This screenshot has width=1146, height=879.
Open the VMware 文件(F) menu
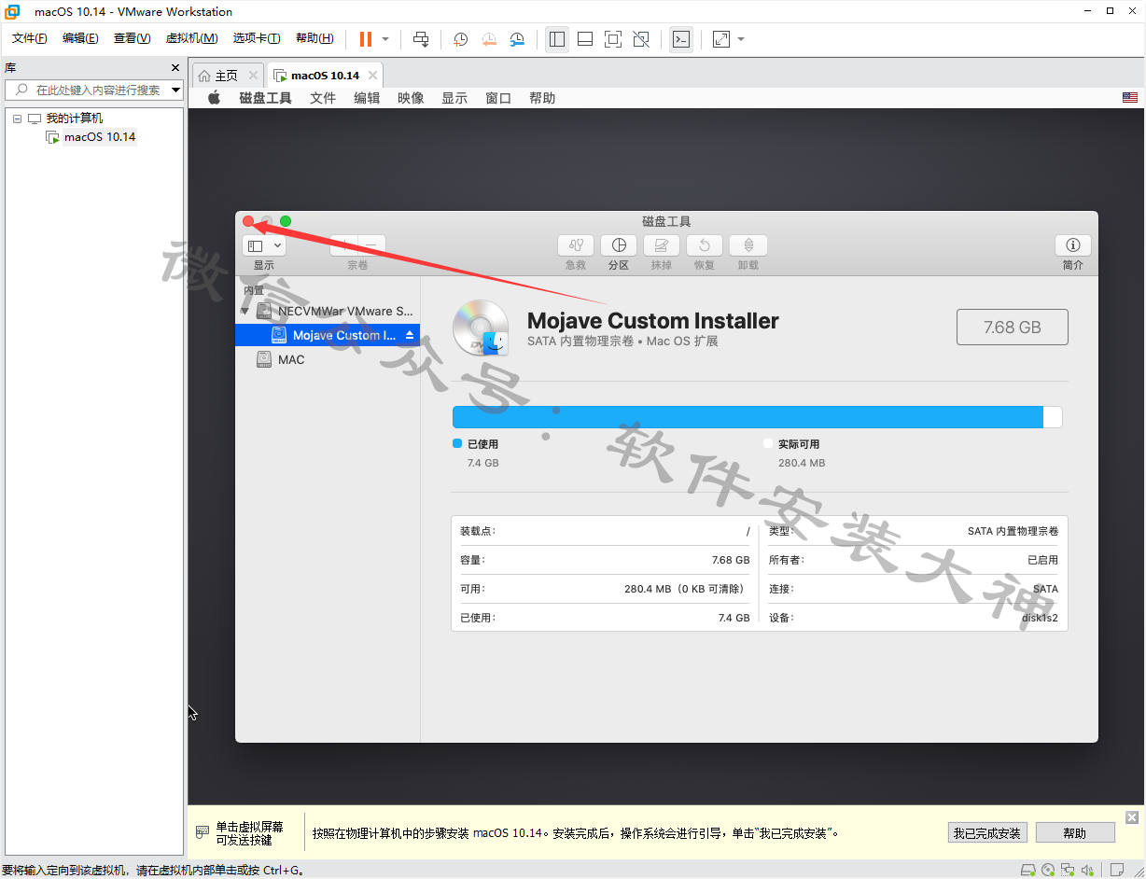pos(30,38)
